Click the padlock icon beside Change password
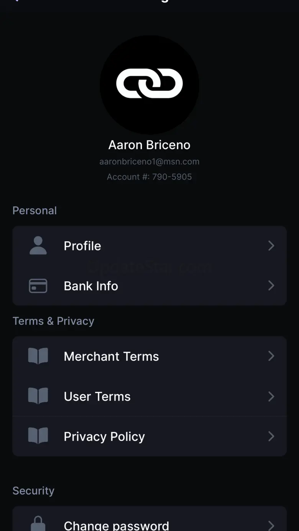Image resolution: width=299 pixels, height=531 pixels. click(38, 523)
